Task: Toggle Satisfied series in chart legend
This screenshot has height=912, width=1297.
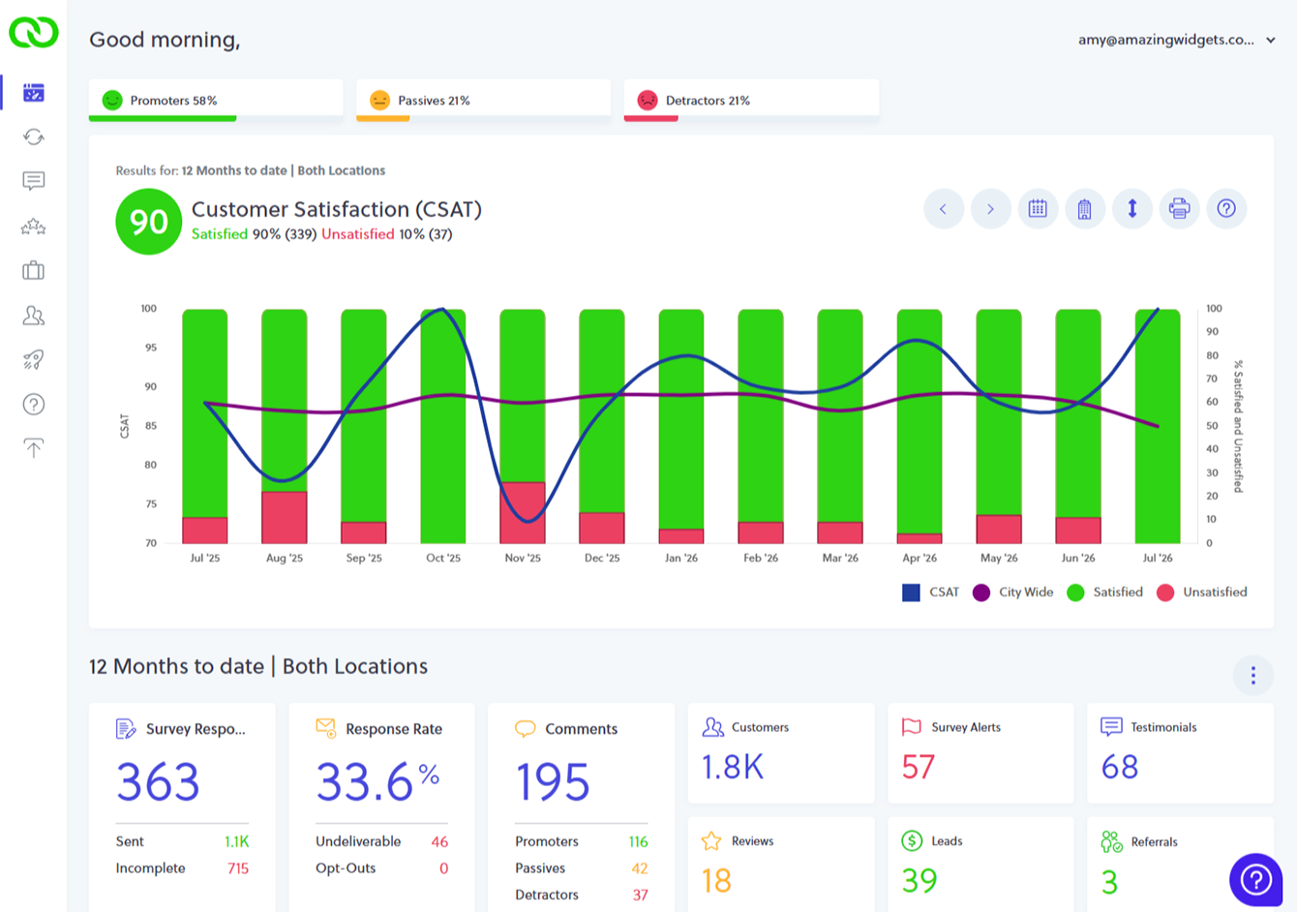Action: (x=1104, y=593)
